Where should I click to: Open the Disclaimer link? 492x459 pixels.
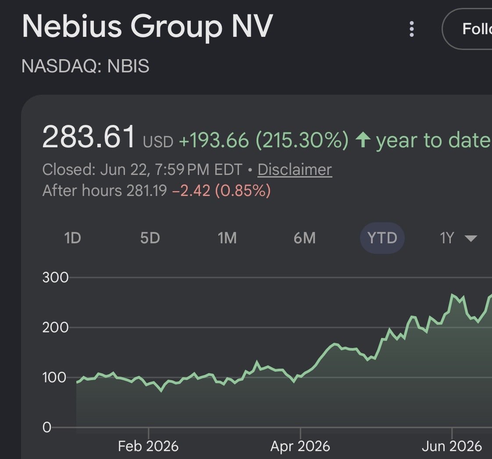295,170
